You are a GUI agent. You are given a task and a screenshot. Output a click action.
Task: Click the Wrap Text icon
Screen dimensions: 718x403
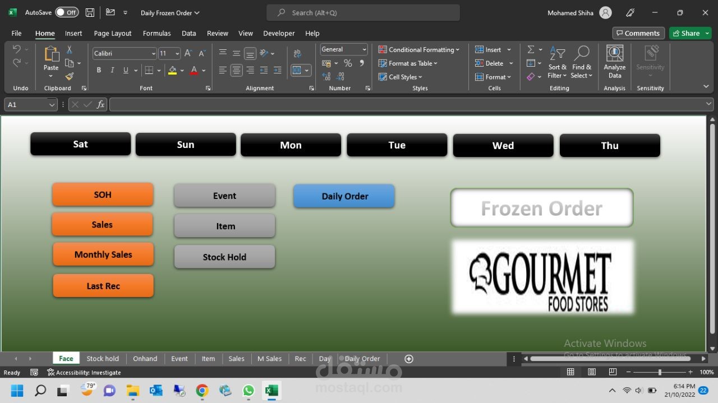[297, 53]
